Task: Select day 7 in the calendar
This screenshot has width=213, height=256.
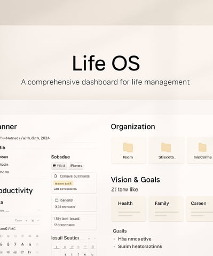Action: click(x=15, y=244)
